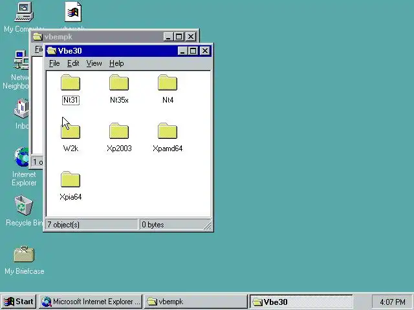Switch to Microsoft Internet Explorer taskbar button
The height and width of the screenshot is (310, 414).
click(91, 302)
